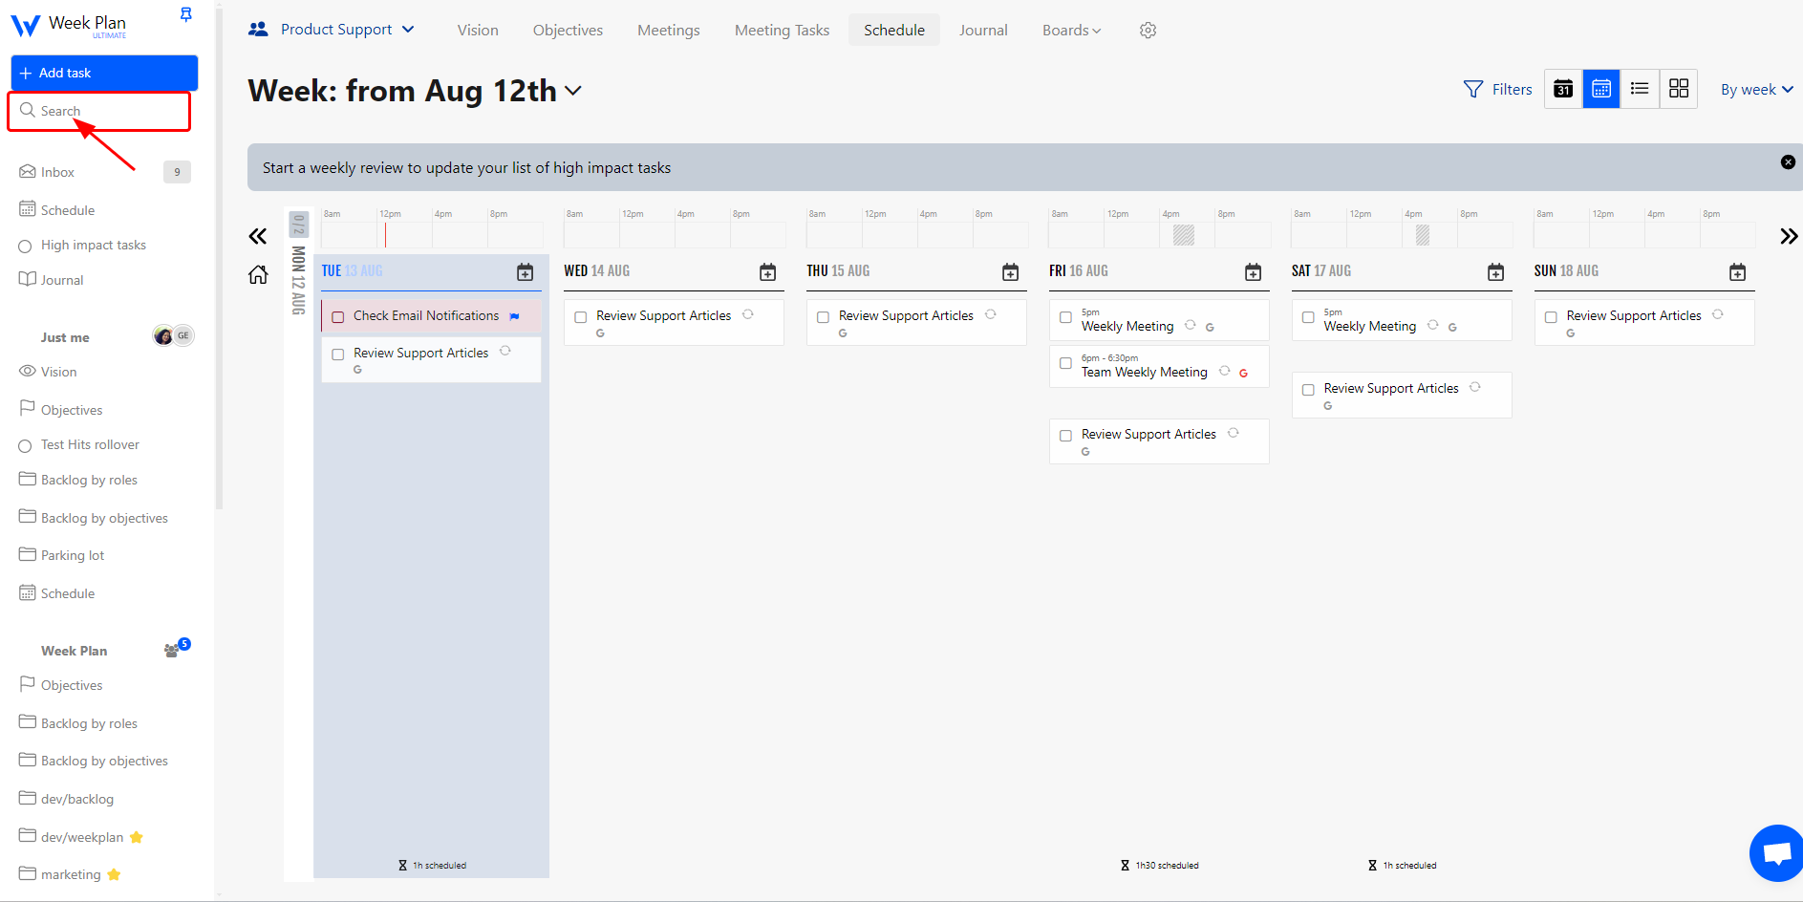Close the weekly review banner

pyautogui.click(x=1788, y=162)
